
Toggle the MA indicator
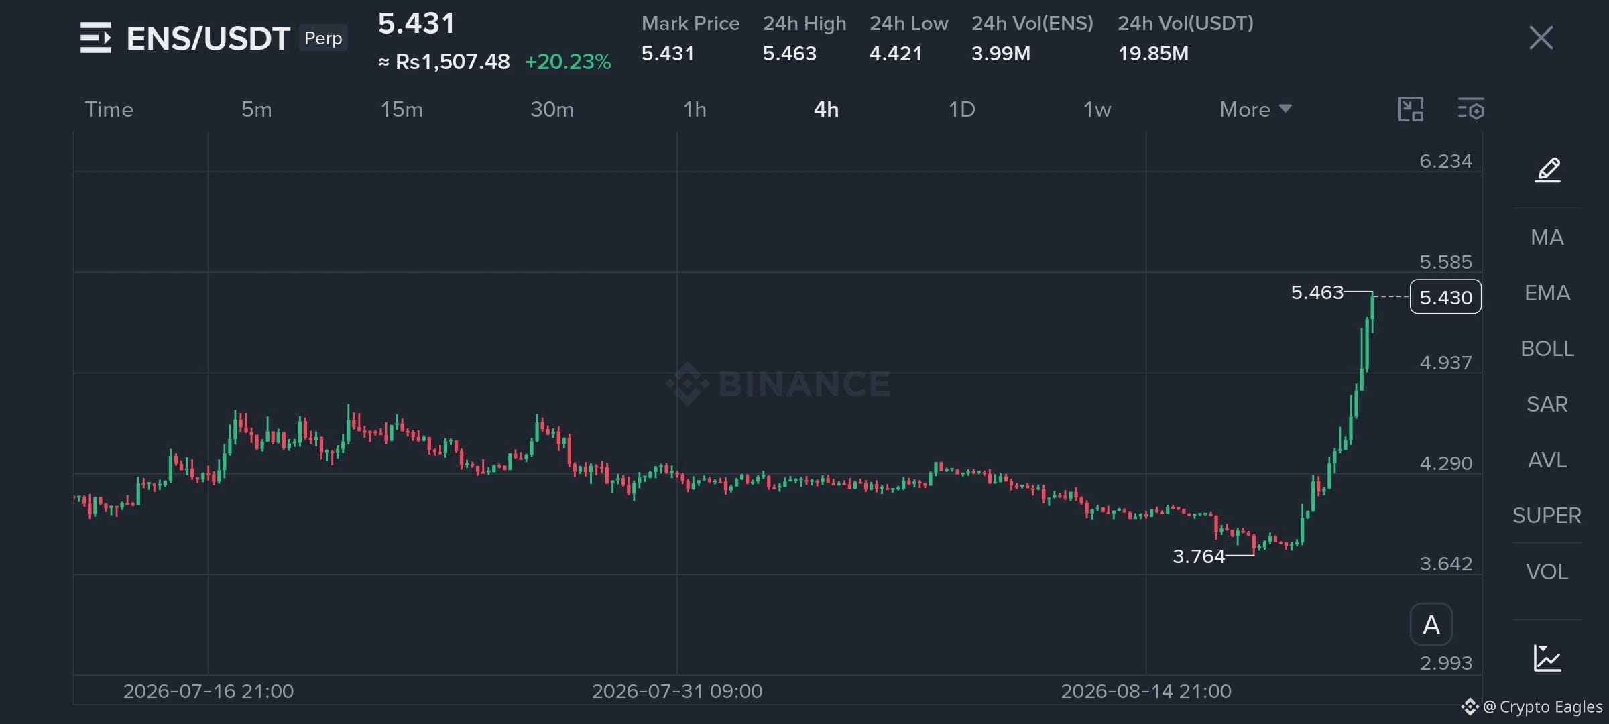[x=1547, y=237]
